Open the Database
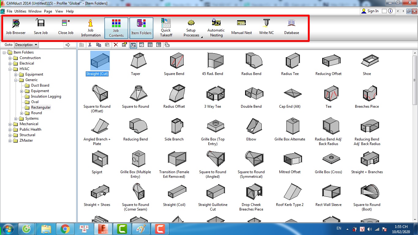Screen dimensions: 418x235 coord(292,28)
